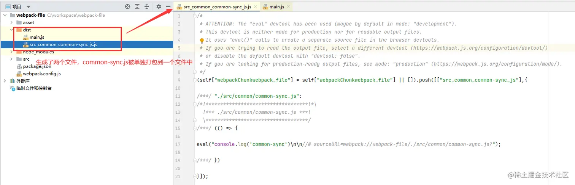Expand the node_modules folder
The height and width of the screenshot is (185, 575).
[11, 52]
